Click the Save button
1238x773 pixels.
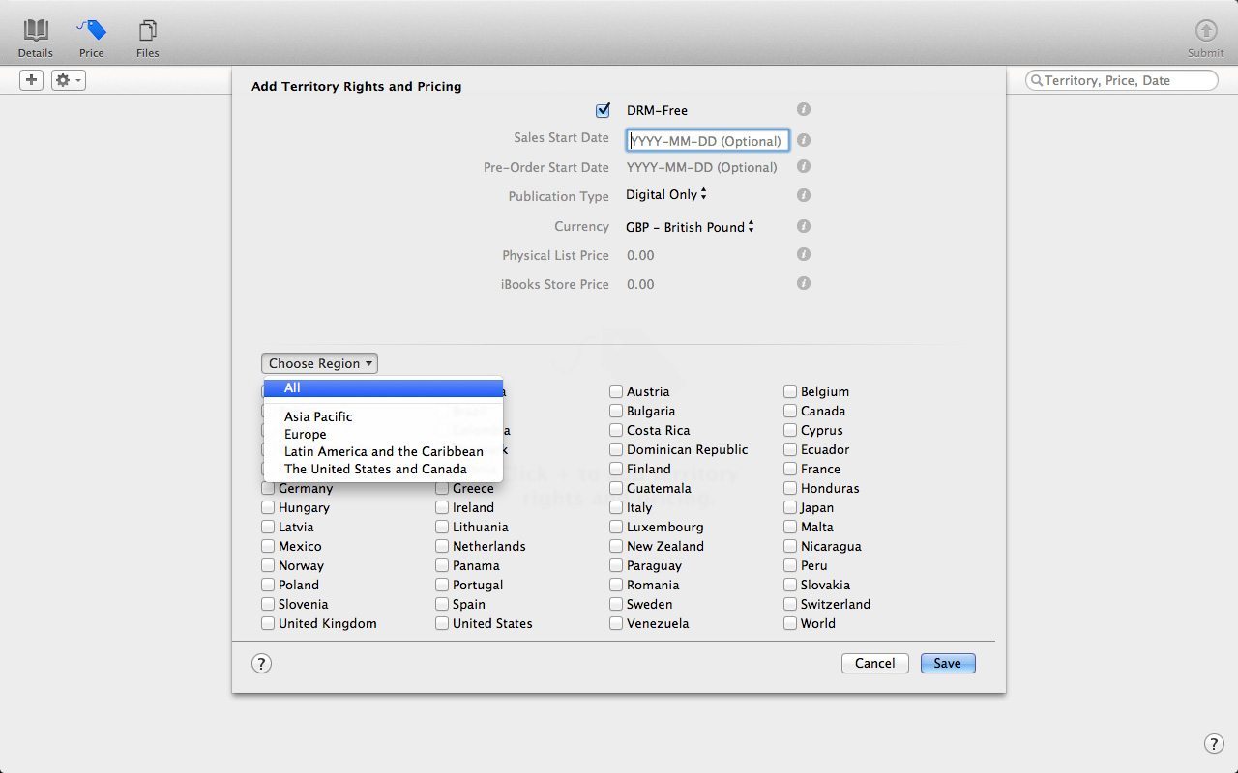[948, 663]
